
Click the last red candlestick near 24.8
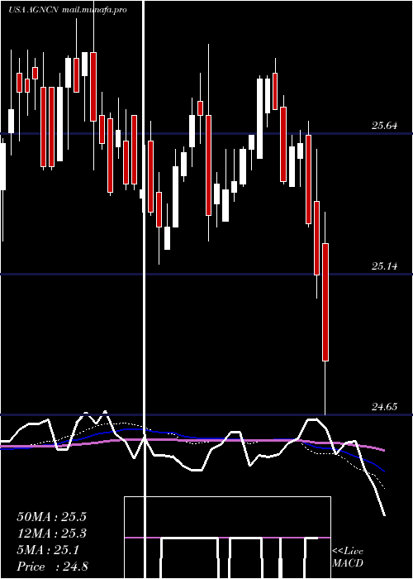325,302
